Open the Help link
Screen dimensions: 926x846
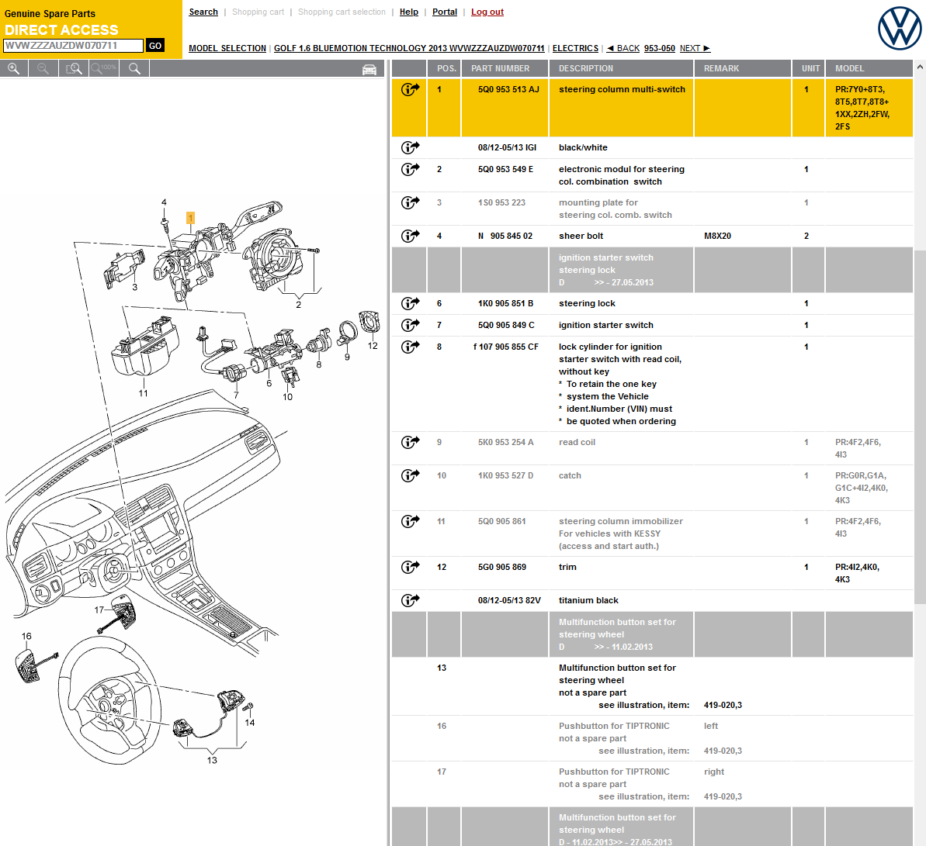coord(409,12)
